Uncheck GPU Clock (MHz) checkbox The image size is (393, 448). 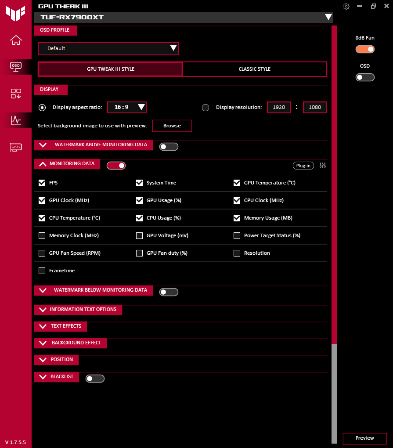click(x=42, y=200)
